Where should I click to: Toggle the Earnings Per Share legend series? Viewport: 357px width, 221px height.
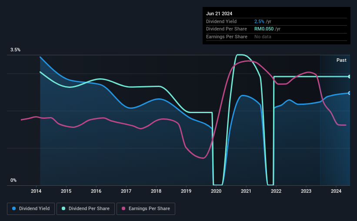[146, 208]
